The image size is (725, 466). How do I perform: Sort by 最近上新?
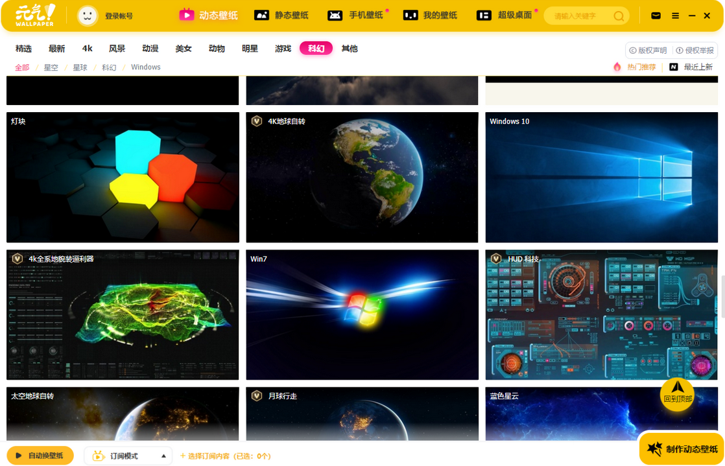pyautogui.click(x=698, y=67)
